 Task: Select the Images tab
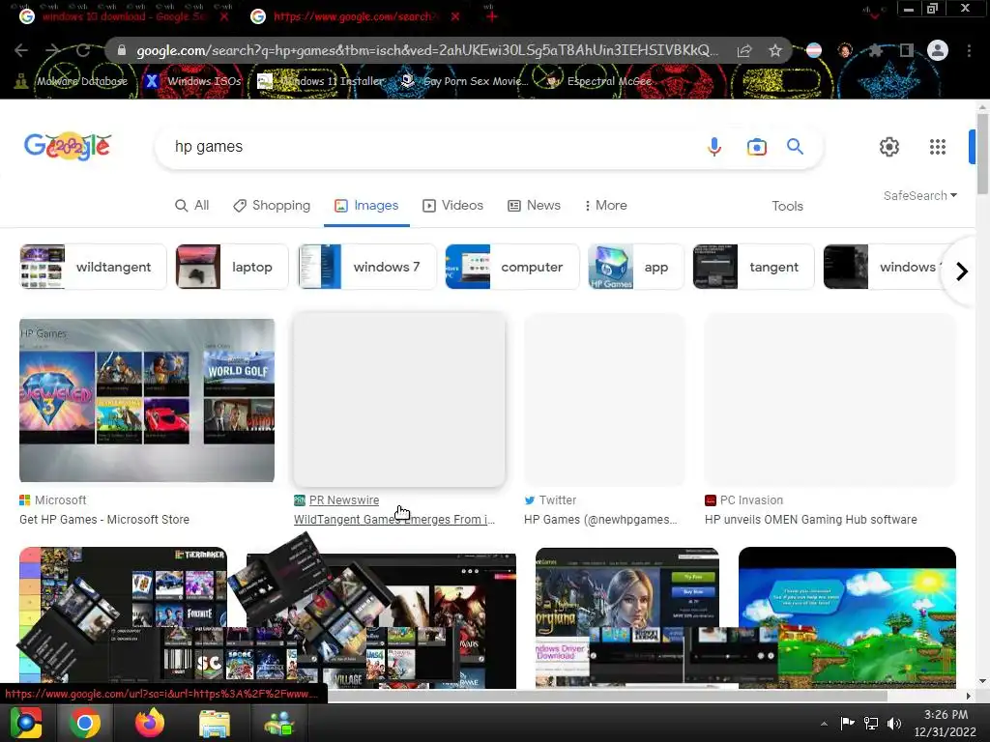[366, 205]
